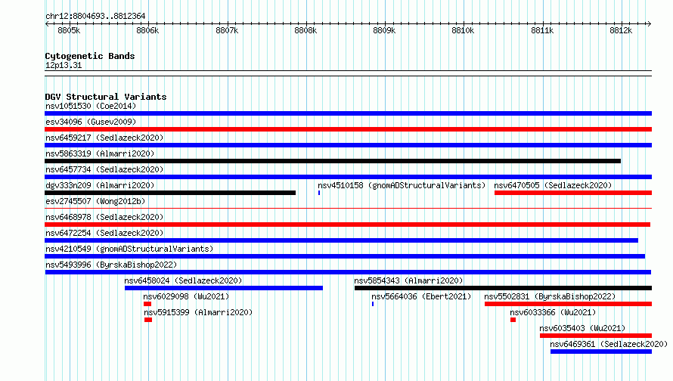Image resolution: width=673 pixels, height=381 pixels.
Task: Click the black bar under nsv5854343
Action: pos(503,288)
